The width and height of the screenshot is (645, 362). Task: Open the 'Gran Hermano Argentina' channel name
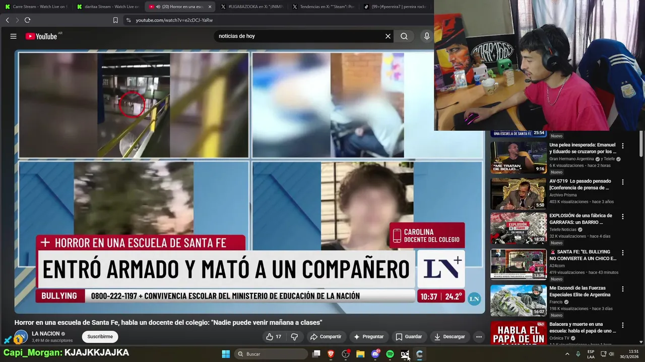pos(571,159)
